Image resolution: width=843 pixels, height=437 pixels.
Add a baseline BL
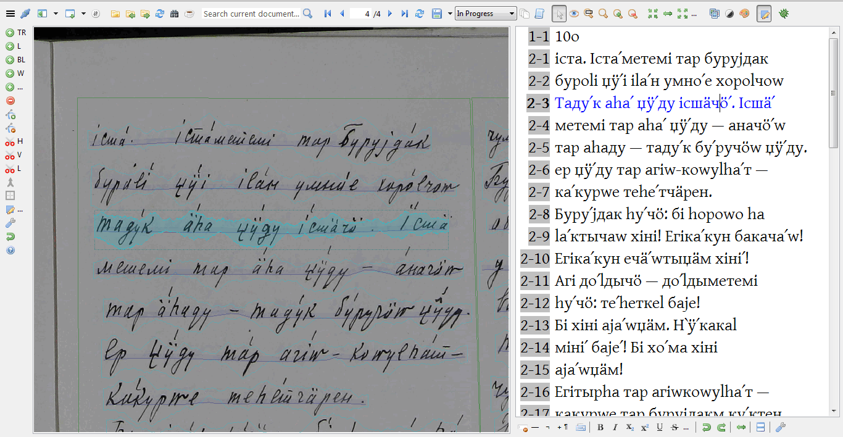pos(15,60)
